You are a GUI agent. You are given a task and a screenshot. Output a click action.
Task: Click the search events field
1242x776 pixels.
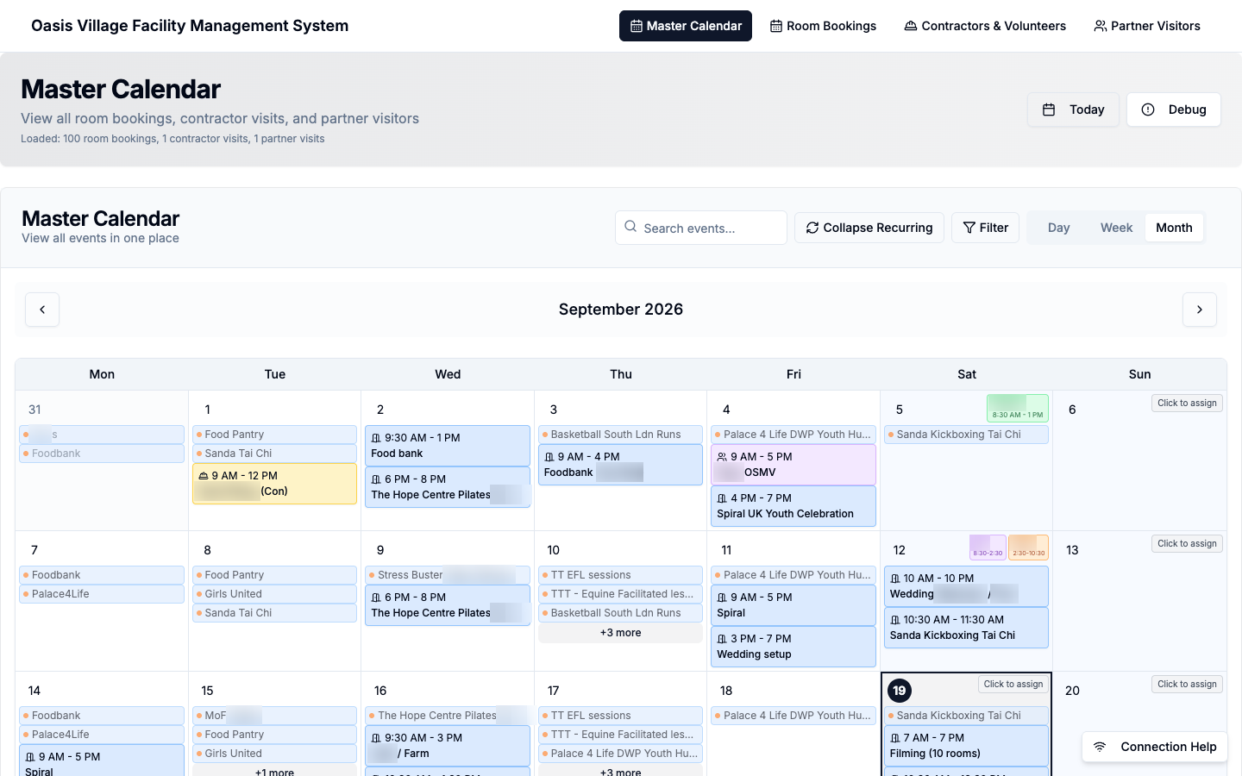pos(701,228)
